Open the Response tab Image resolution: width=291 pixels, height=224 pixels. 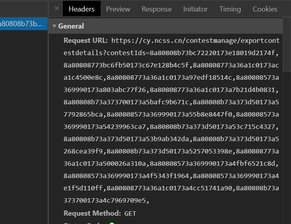(x=157, y=9)
